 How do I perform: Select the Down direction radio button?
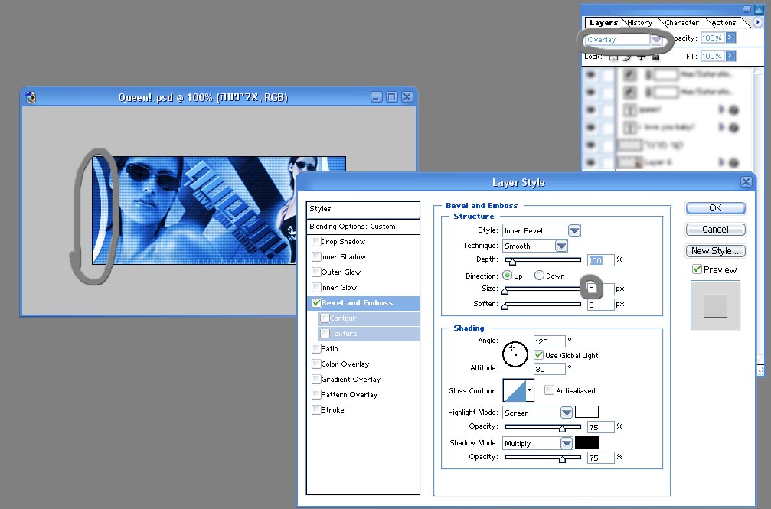pos(539,276)
